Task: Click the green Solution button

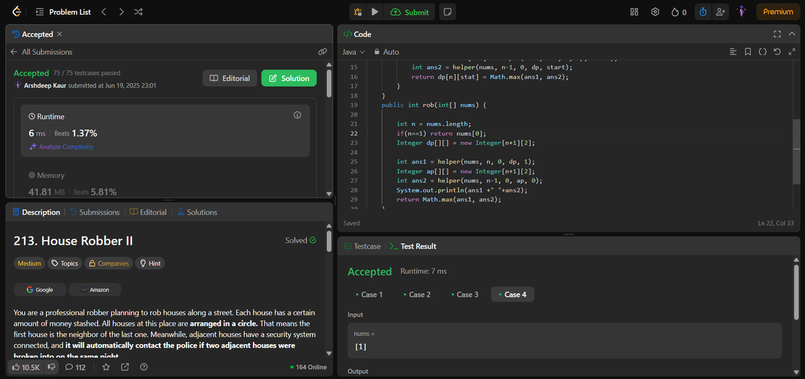Action: click(288, 78)
